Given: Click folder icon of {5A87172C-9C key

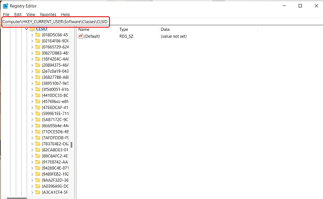Looking at the screenshot, I should pyautogui.click(x=38, y=120).
